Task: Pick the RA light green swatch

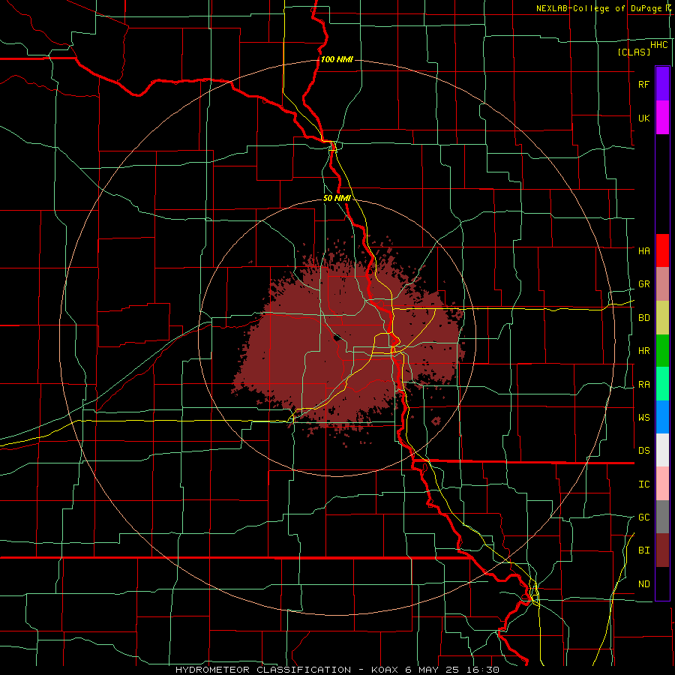Action: coord(662,384)
